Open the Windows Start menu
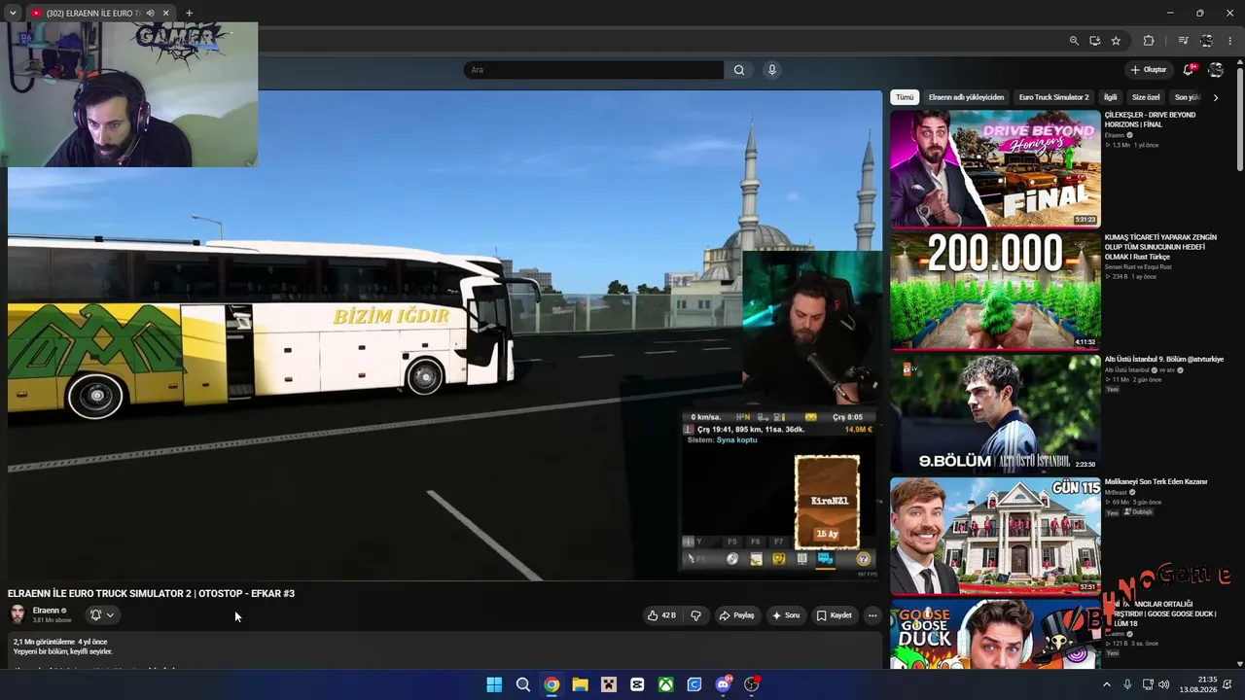This screenshot has height=700, width=1245. click(494, 684)
